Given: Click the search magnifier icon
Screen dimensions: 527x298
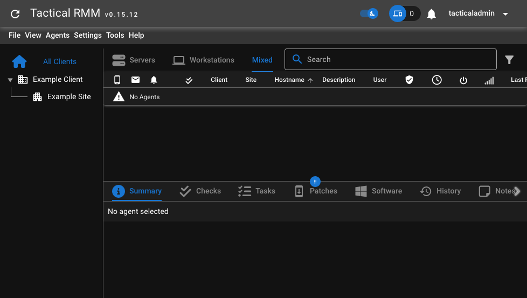Looking at the screenshot, I should click(x=297, y=59).
